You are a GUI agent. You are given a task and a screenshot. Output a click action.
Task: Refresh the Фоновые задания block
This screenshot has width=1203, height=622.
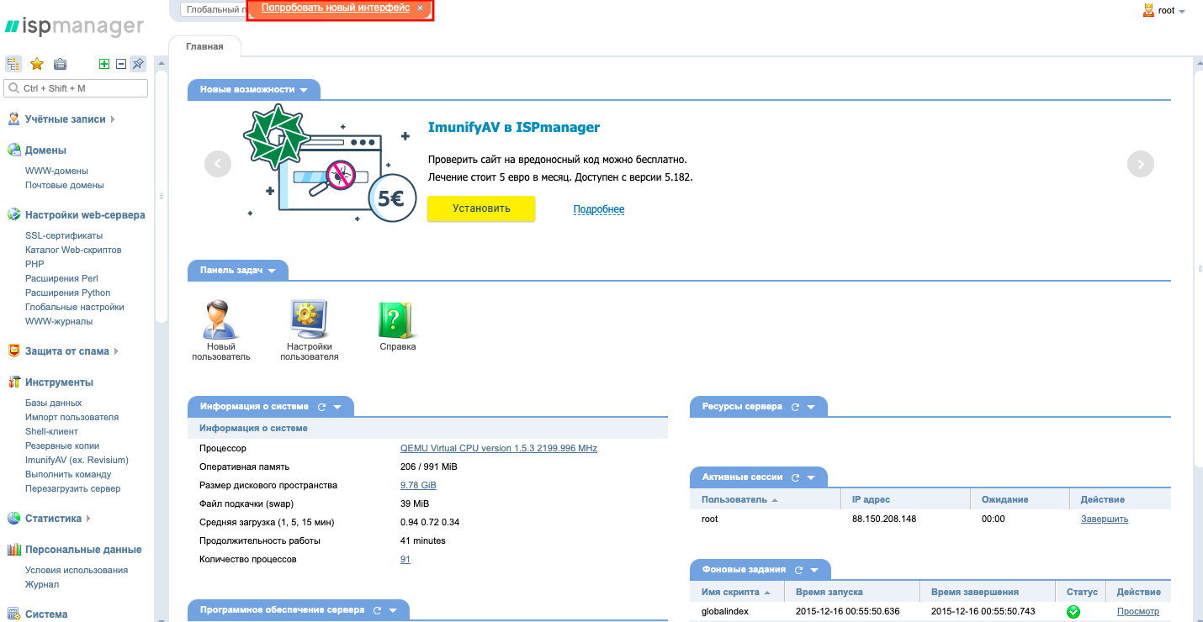[798, 570]
